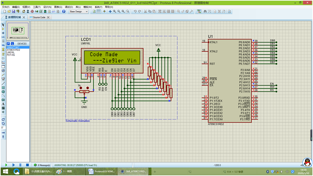
Task: Open the 视图(V) menu
Action: pyautogui.click(x=26, y=7)
